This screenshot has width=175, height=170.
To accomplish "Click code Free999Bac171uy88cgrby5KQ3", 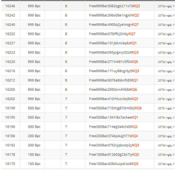I will [114, 71].
